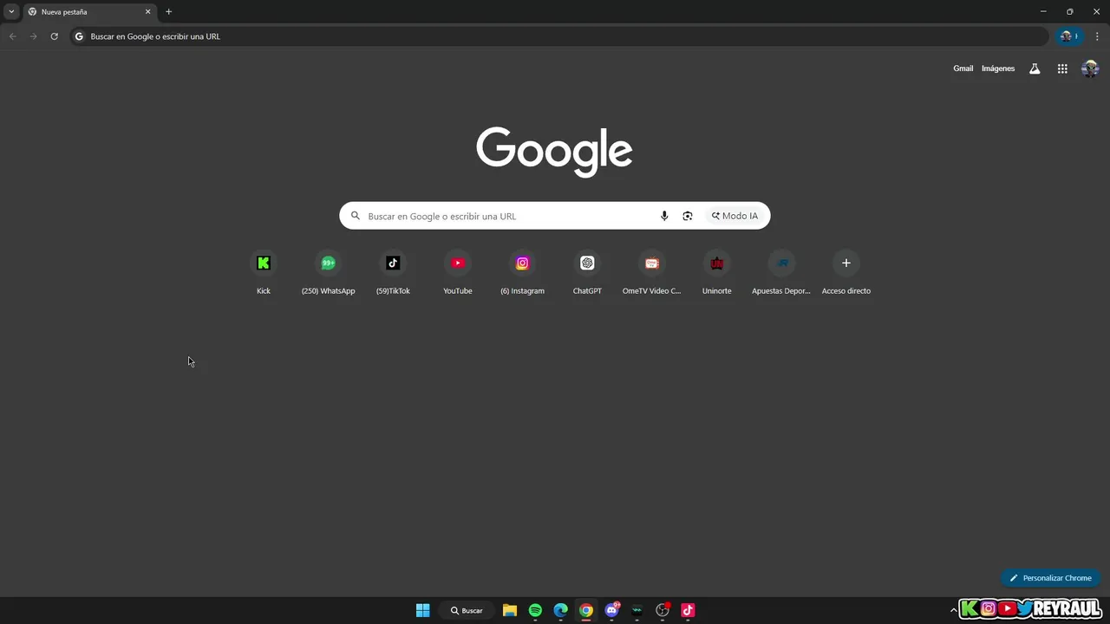
Task: Open the OBS Studio taskbar icon
Action: pyautogui.click(x=663, y=610)
